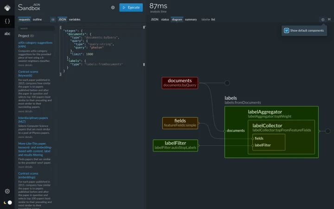The width and height of the screenshot is (334, 209).
Task: Select the JSON editor tab
Action: point(62,20)
